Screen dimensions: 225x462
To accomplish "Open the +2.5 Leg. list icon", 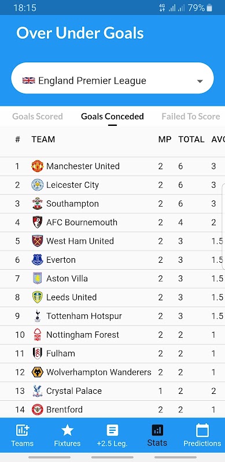I will click(112, 430).
